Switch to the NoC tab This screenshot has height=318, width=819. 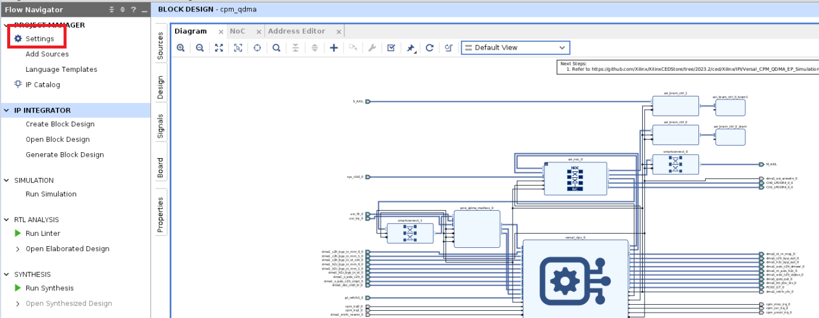pyautogui.click(x=237, y=31)
